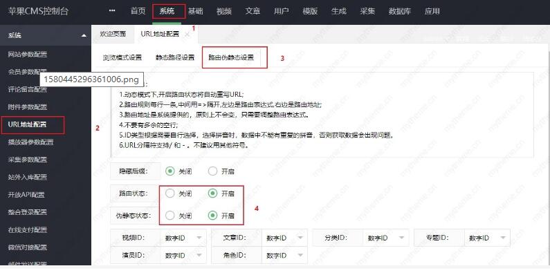Switch to the 欢迎页面 tab
The width and height of the screenshot is (550, 275).
[x=113, y=34]
